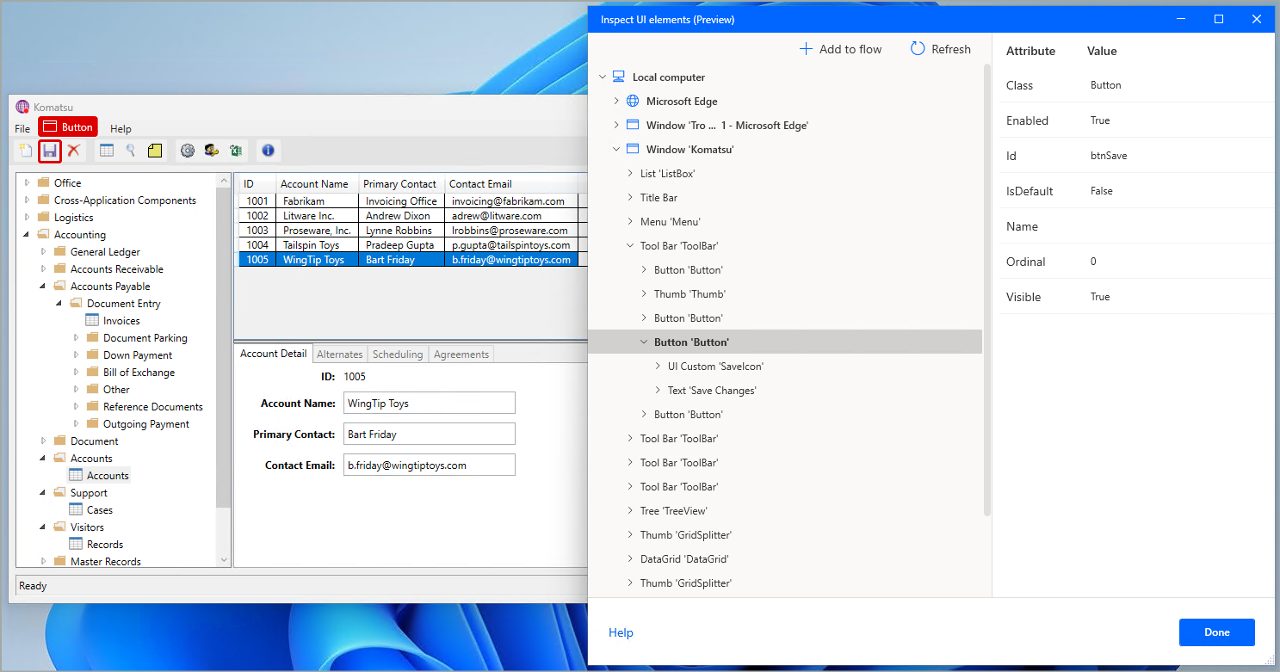Click the Local computer node icon
This screenshot has height=672, width=1280.
(x=618, y=77)
